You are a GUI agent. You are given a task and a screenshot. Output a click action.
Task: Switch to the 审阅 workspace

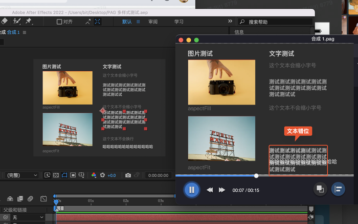tap(153, 22)
